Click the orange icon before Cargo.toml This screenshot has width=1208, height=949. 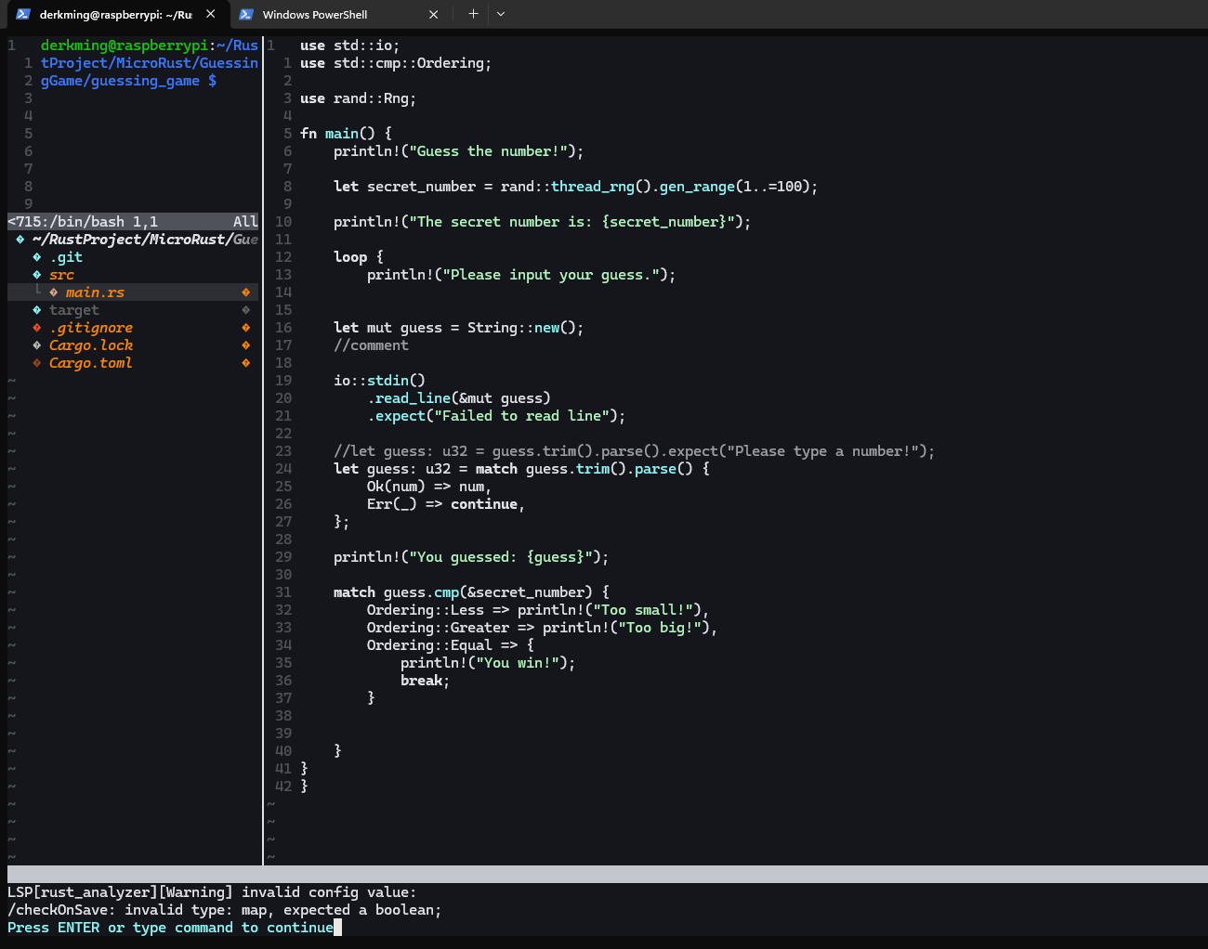pyautogui.click(x=37, y=363)
